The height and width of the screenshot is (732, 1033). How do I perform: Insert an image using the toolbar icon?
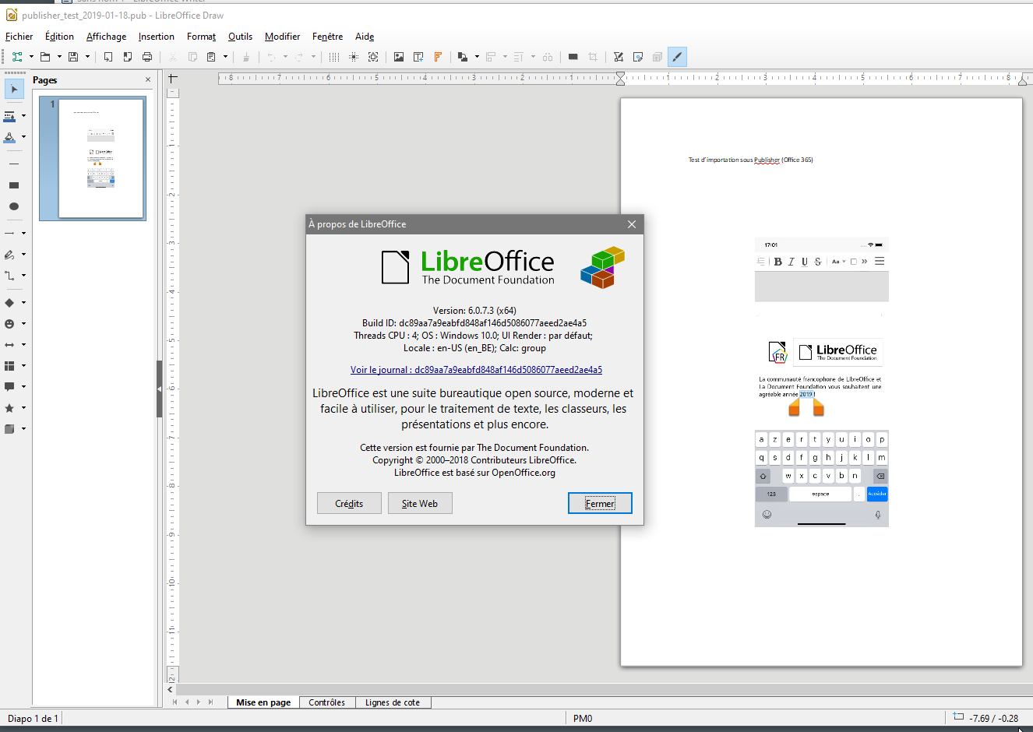(x=399, y=57)
